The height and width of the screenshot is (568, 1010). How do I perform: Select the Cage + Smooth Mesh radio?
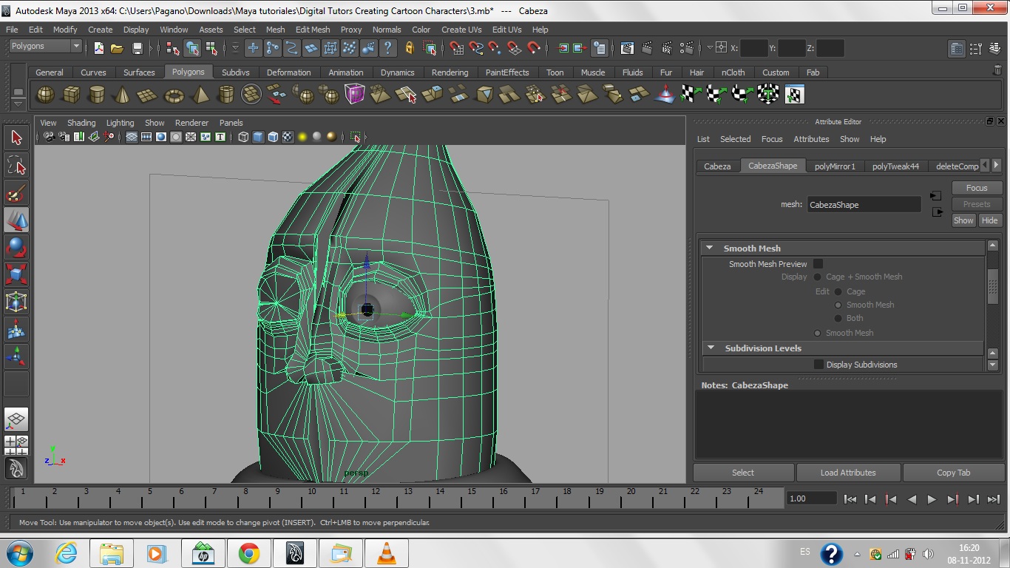(818, 277)
